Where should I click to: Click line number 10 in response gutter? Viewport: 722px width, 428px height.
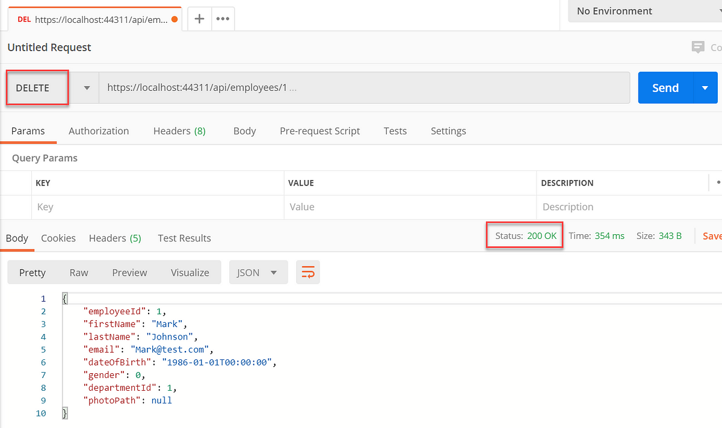tap(40, 413)
